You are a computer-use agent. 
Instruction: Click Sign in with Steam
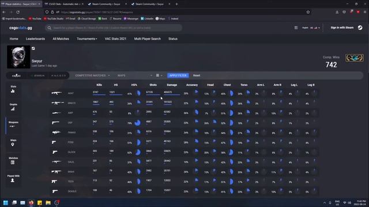point(342,28)
